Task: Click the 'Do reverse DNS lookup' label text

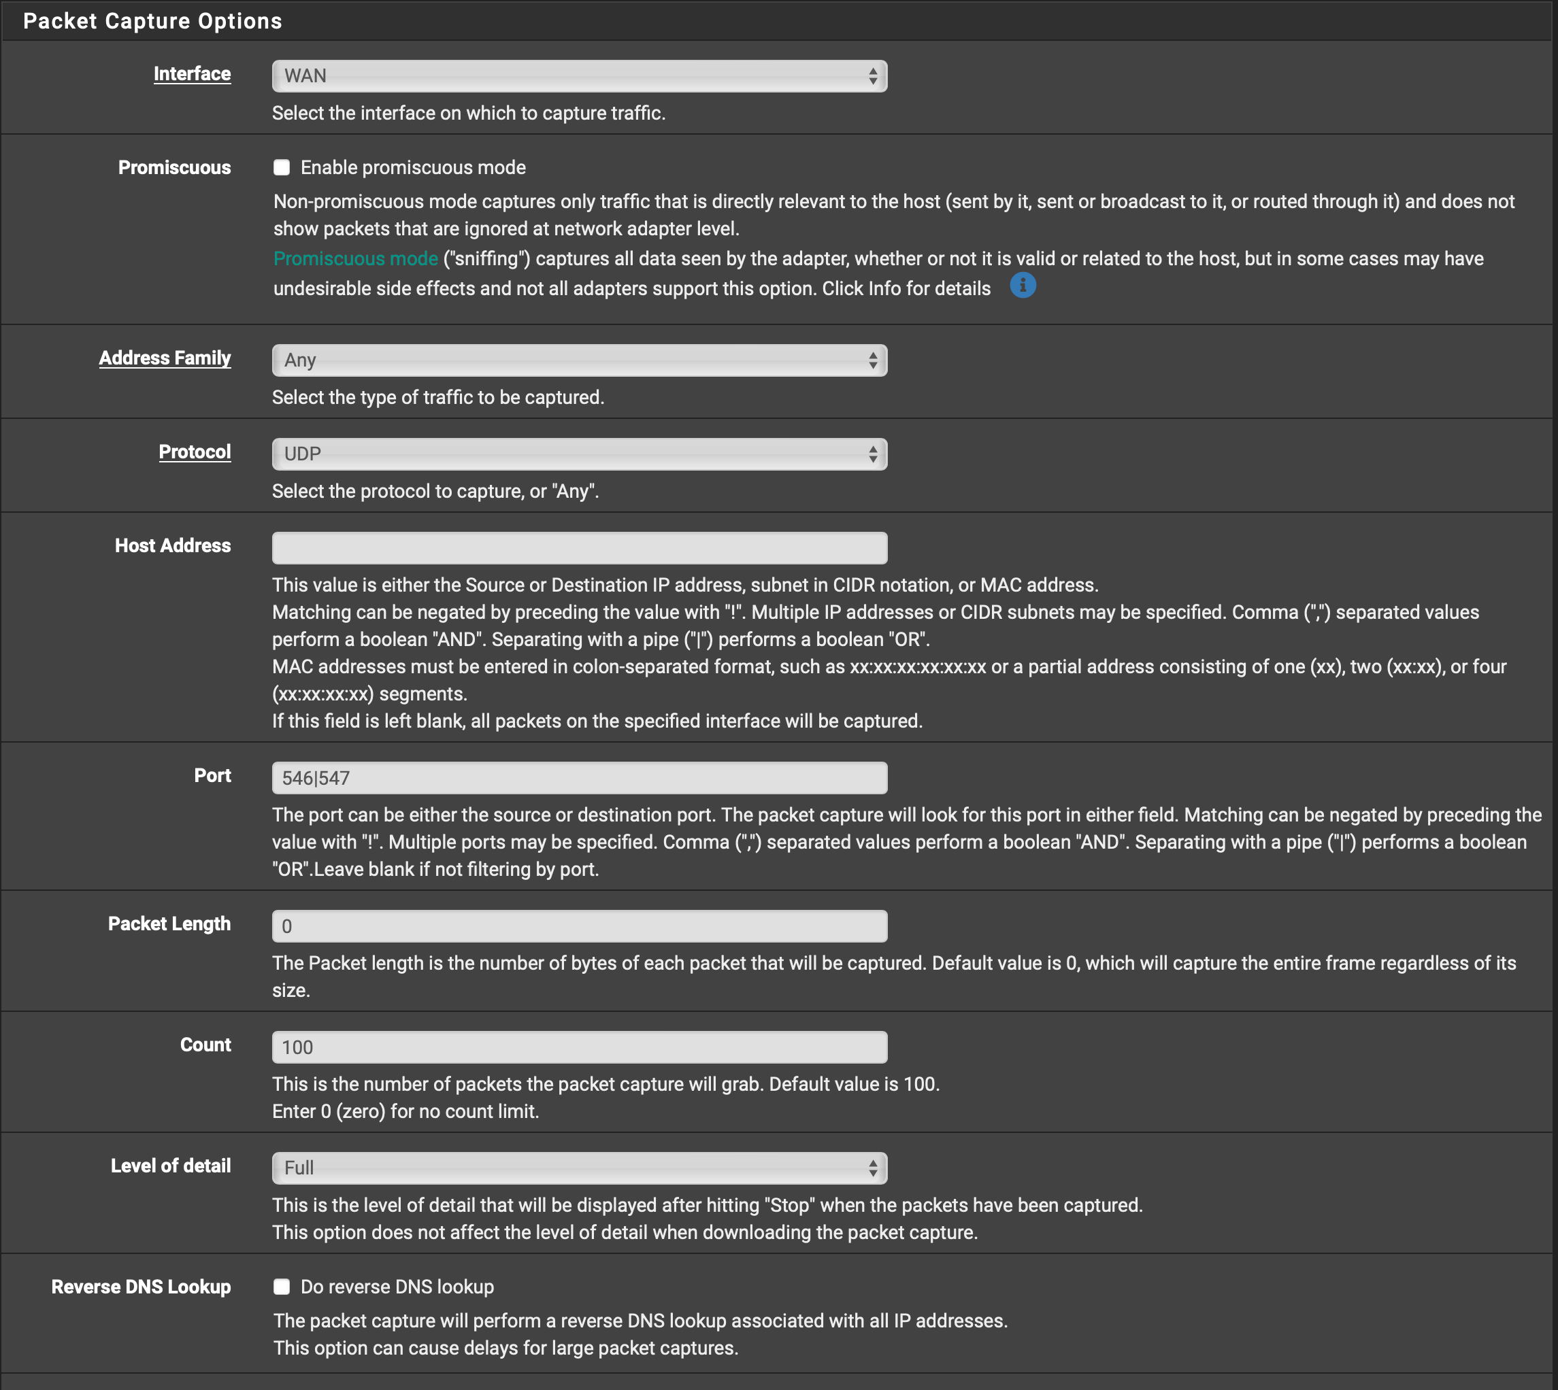Action: click(x=397, y=1287)
